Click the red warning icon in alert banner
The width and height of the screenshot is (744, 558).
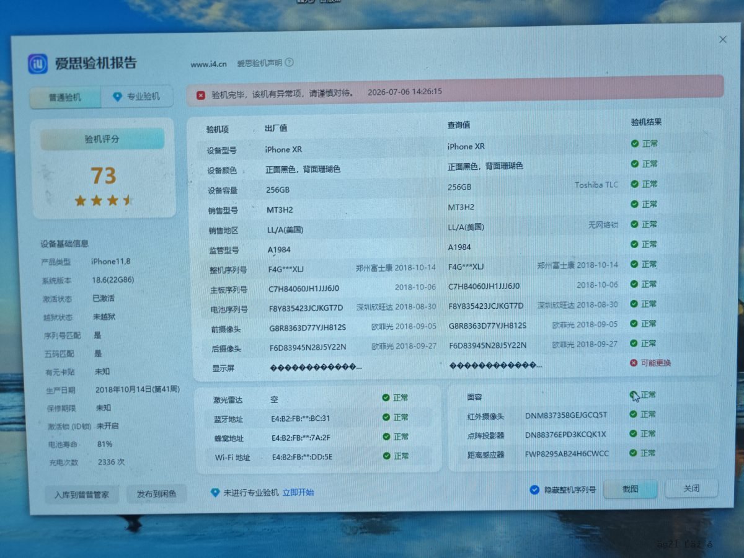pyautogui.click(x=201, y=95)
